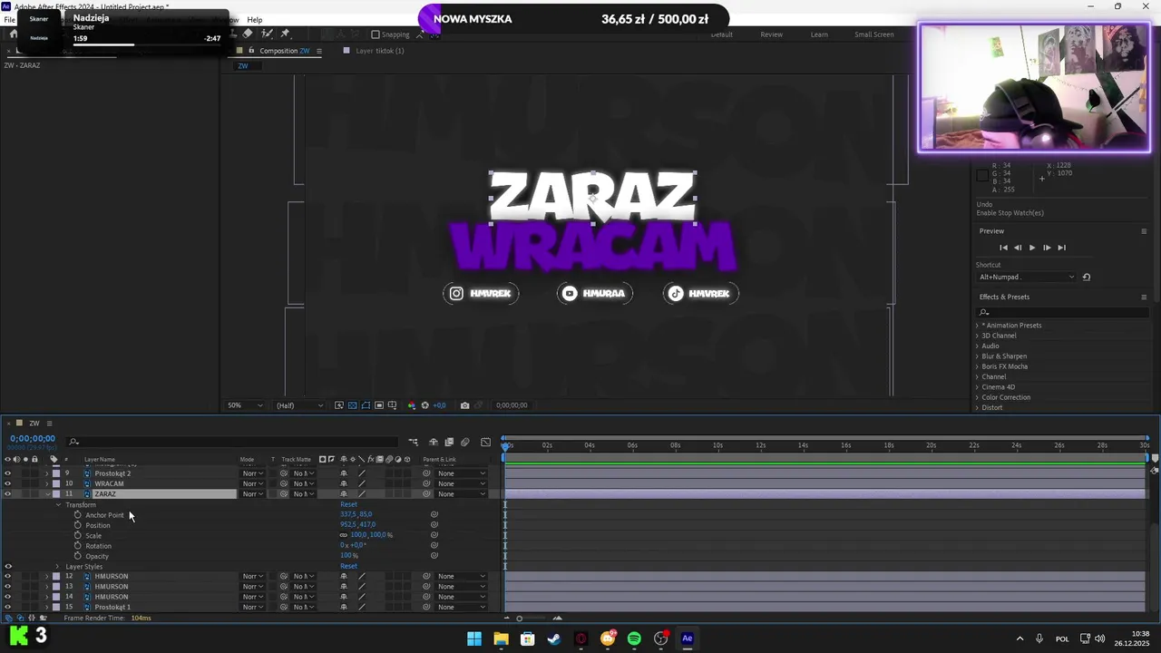Screen dimensions: 1161x653
Task: Click the Composition Mini-Flowchart icon in the timeline
Action: pyautogui.click(x=414, y=442)
